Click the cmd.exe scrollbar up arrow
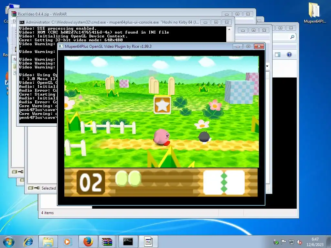The width and height of the screenshot is (331, 248). coord(229,29)
